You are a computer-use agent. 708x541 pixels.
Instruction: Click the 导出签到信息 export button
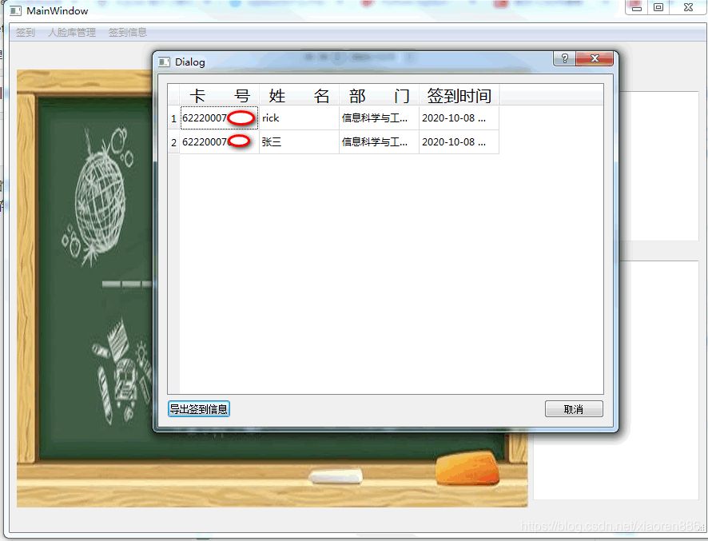199,408
